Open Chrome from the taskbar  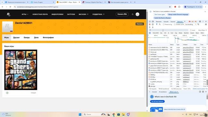coord(114,114)
